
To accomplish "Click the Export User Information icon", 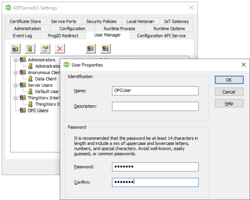I will [106, 49].
